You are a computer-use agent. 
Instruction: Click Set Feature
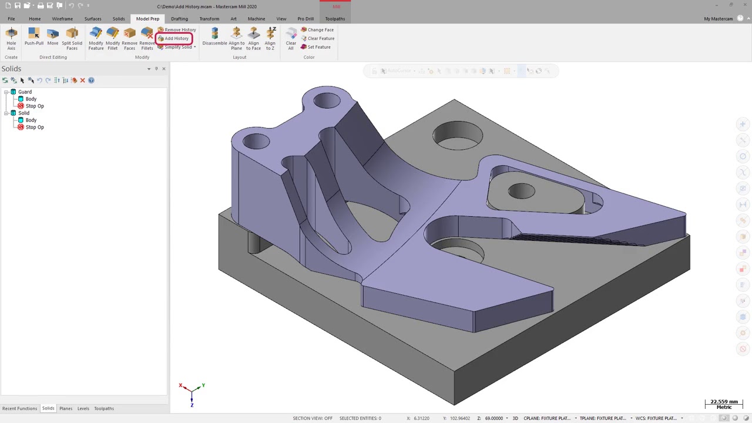tap(315, 47)
